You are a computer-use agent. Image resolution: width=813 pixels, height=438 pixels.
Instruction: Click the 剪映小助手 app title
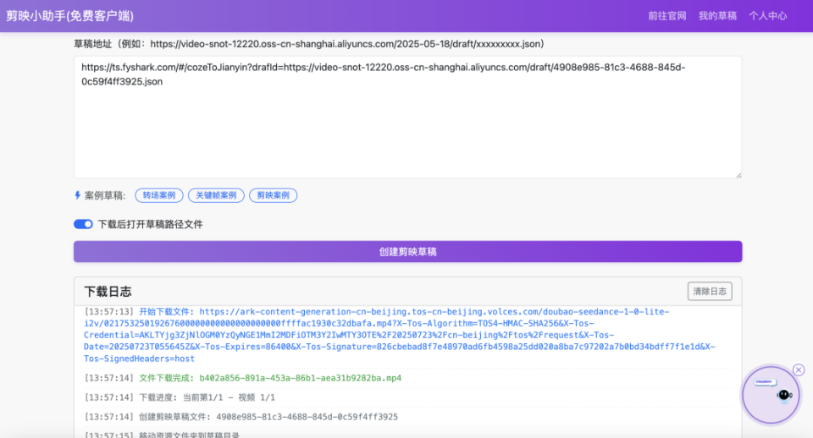[x=70, y=16]
